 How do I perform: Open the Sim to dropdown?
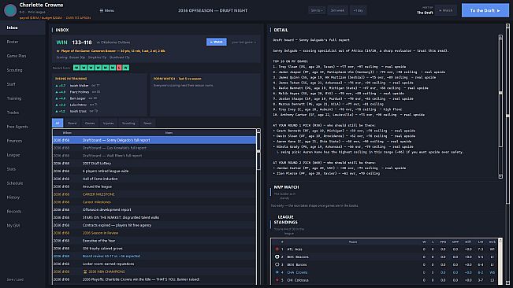317,10
